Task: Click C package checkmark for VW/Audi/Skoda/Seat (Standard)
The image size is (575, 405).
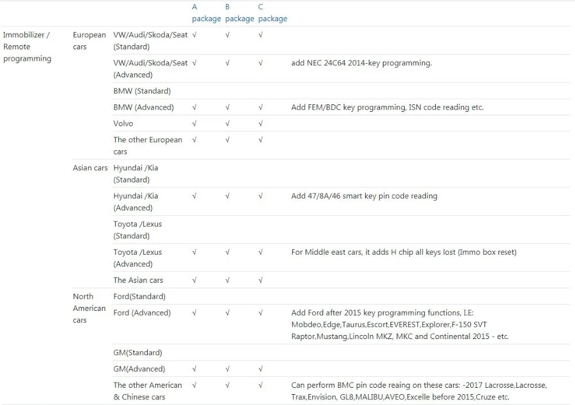Action: pos(260,35)
